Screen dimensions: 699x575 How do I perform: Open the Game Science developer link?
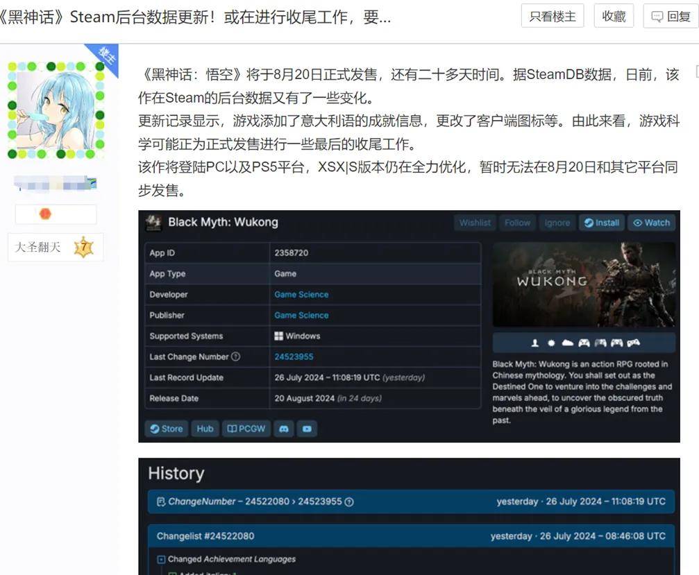[301, 294]
